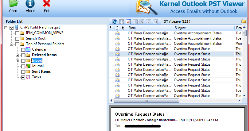Click the preview pane title Overtime Request Status

pos(140,114)
